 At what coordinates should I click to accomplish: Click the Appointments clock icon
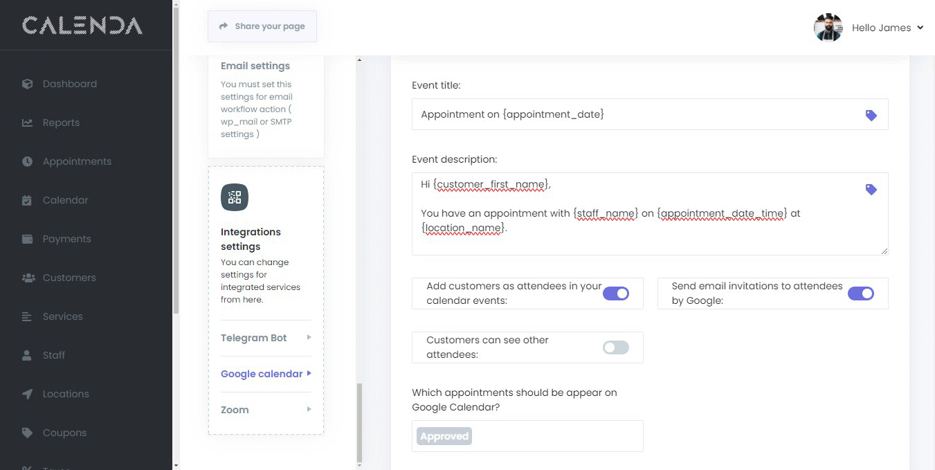tap(27, 161)
